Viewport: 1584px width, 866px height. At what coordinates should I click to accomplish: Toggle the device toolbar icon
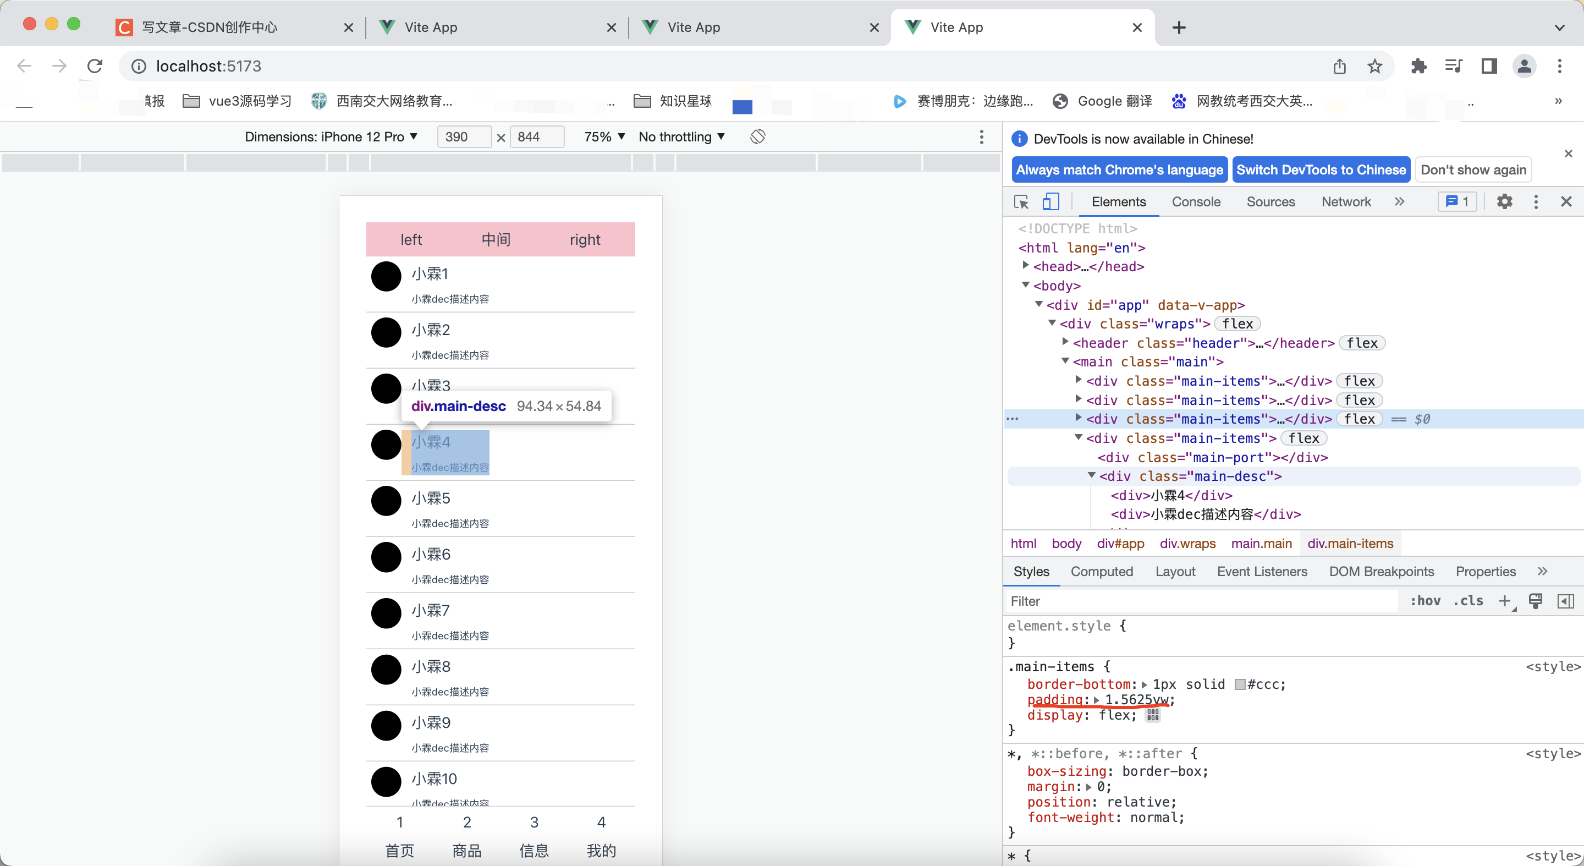pos(1051,202)
